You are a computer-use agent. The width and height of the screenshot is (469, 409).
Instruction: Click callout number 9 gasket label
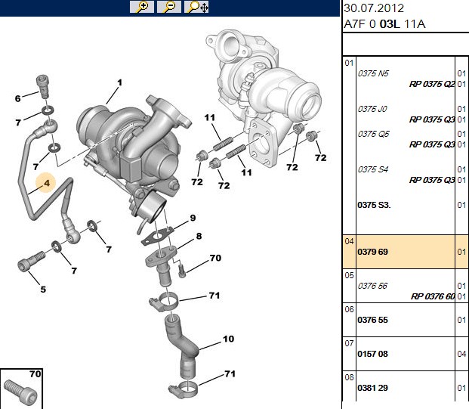pyautogui.click(x=193, y=218)
